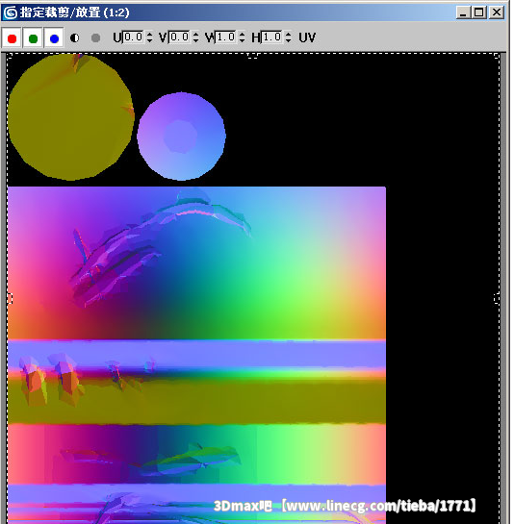The height and width of the screenshot is (524, 514).
Task: Increase the W value spinner up
Action: [242, 34]
